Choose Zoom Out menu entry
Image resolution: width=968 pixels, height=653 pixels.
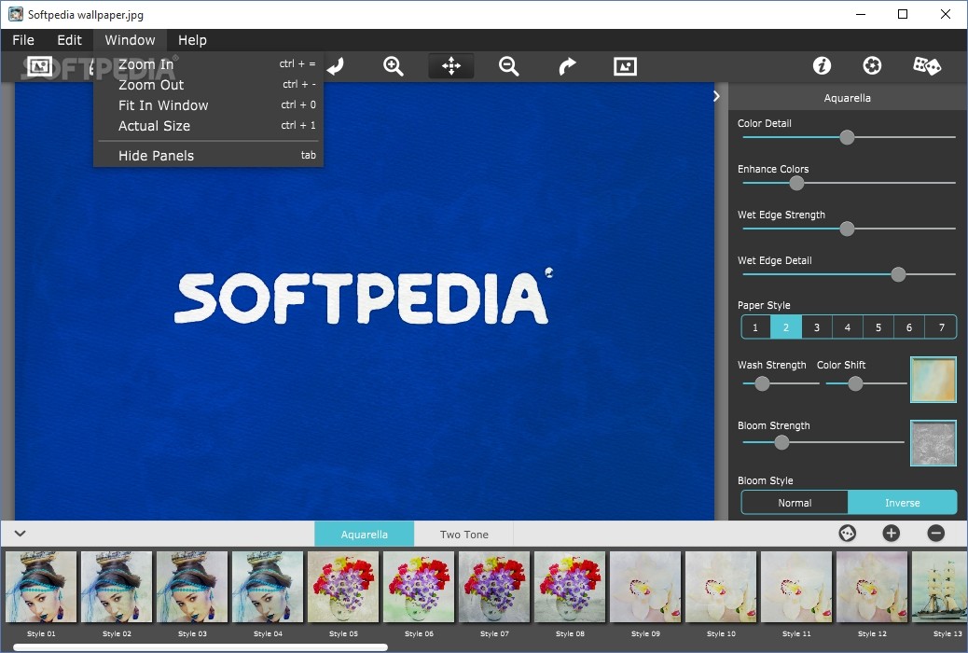click(208, 85)
